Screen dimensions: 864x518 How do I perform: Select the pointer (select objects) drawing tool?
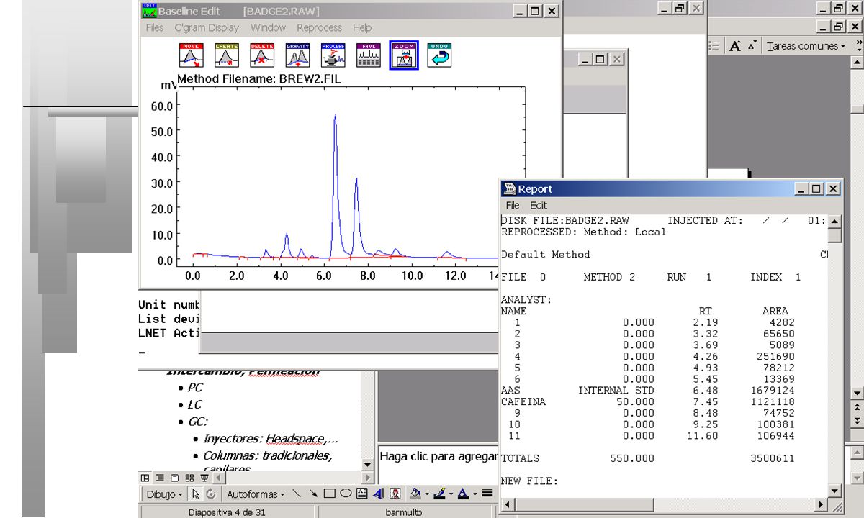point(195,494)
